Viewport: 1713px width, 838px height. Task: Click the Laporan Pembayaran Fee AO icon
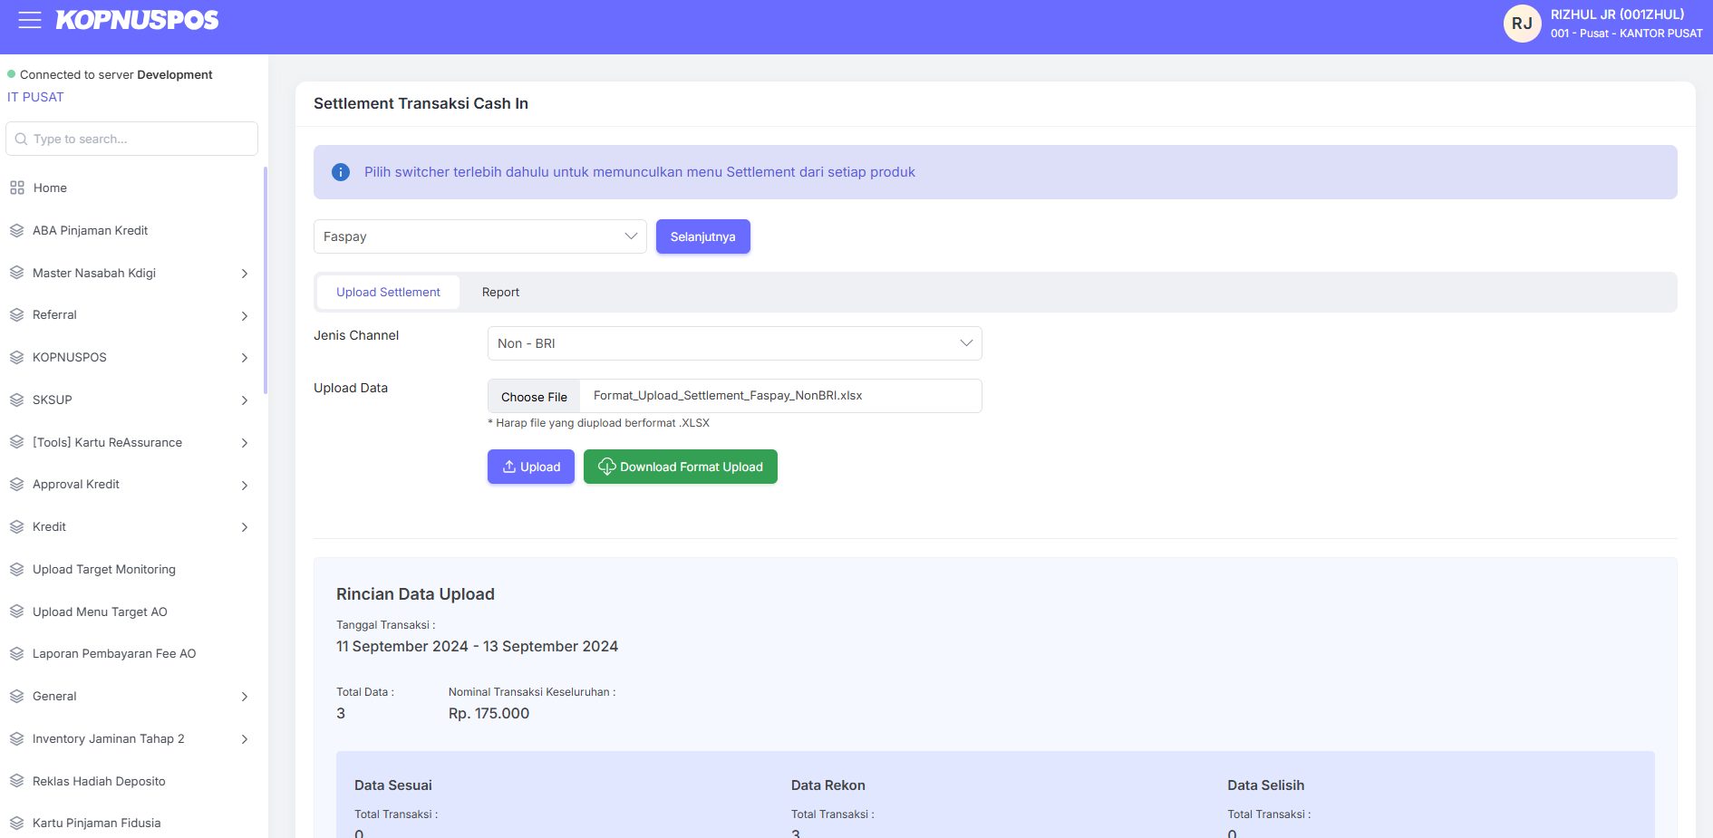tap(16, 653)
